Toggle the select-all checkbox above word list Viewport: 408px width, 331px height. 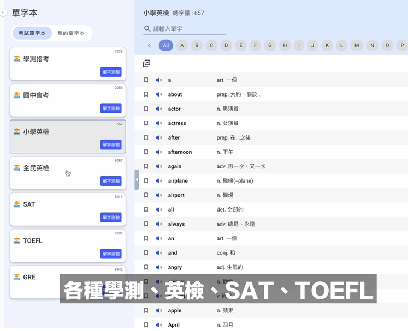click(x=146, y=63)
